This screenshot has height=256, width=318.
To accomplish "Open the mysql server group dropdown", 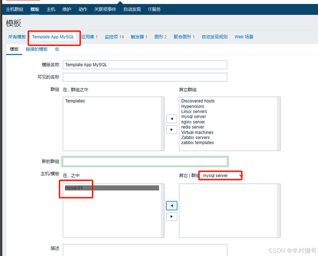I will [x=223, y=175].
